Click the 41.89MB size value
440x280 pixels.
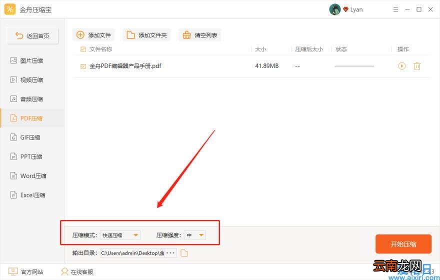(x=267, y=66)
